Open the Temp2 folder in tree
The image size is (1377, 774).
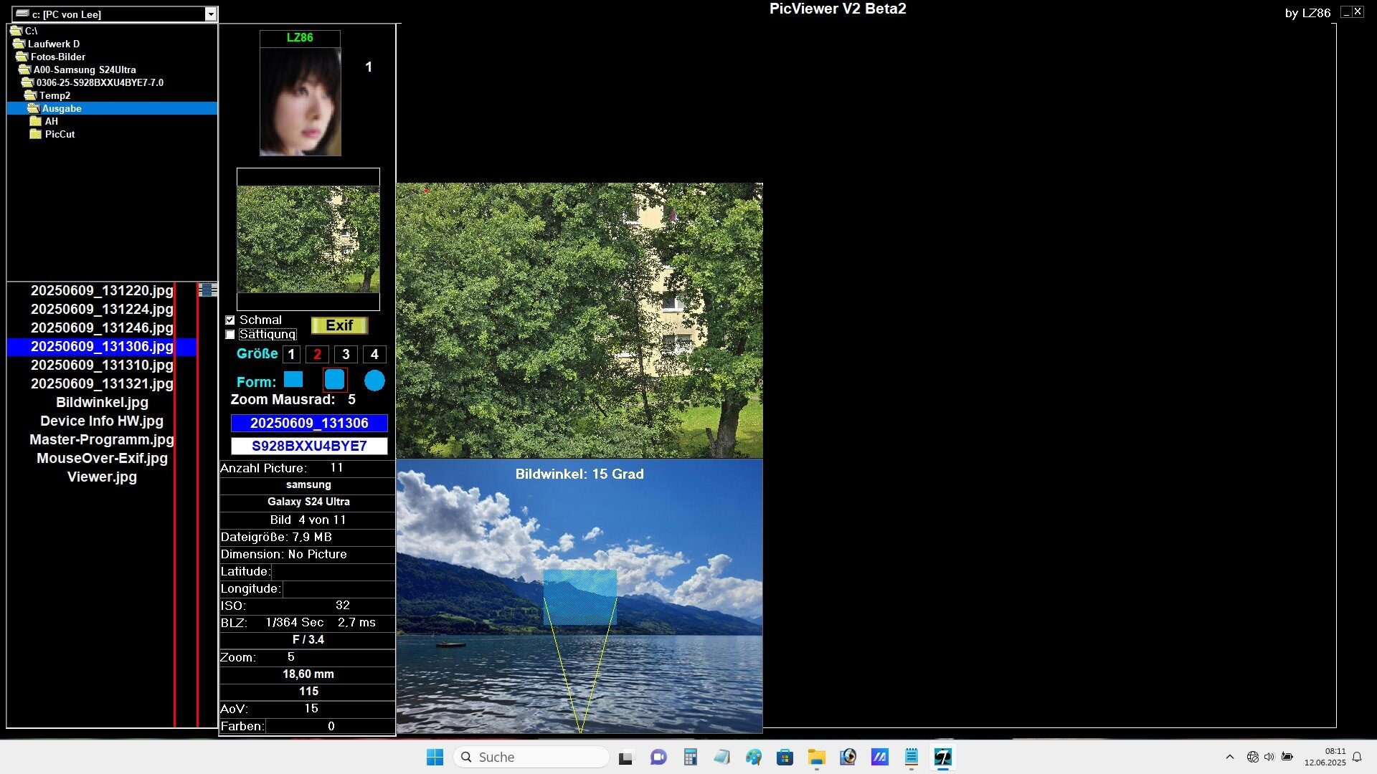pyautogui.click(x=55, y=95)
